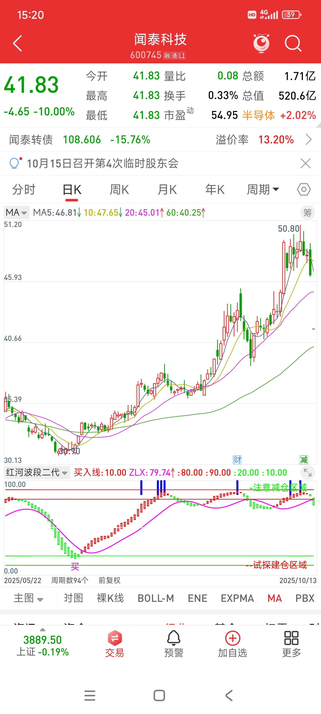The height and width of the screenshot is (714, 321).
Task: Tap the 30.70 low price label
Action: 69,451
